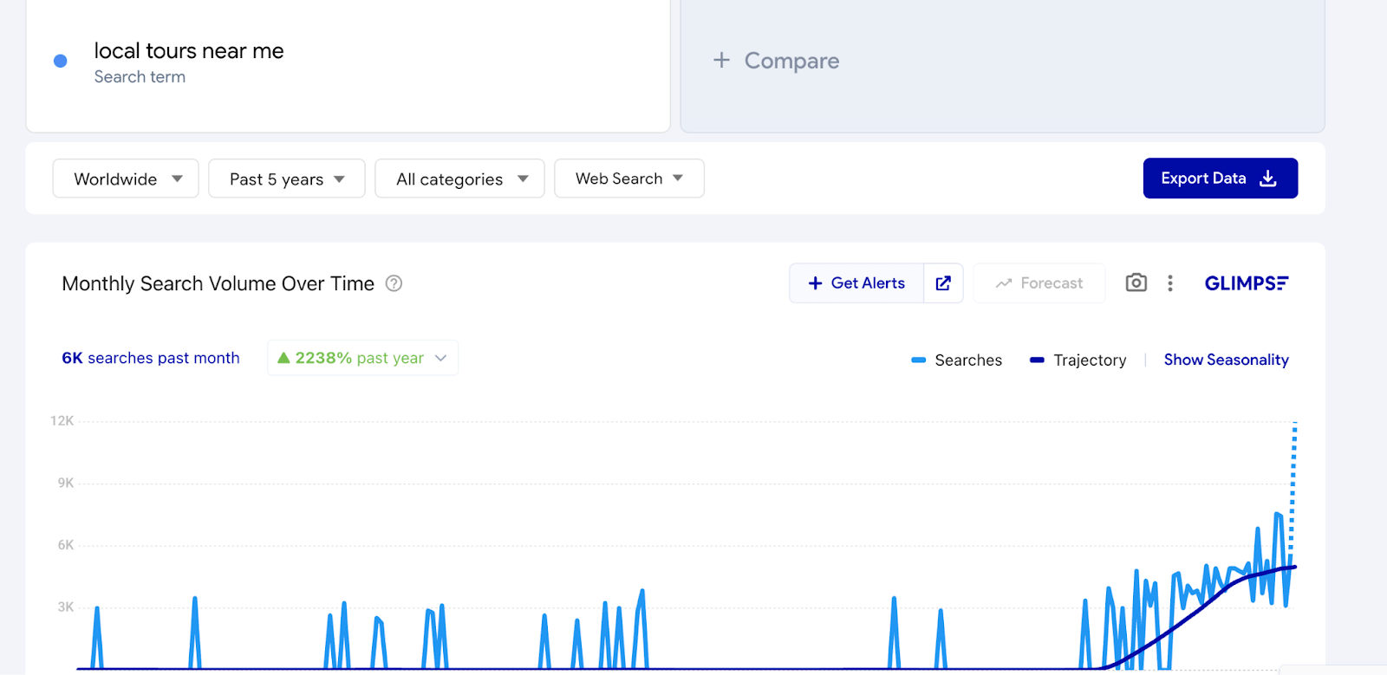The height and width of the screenshot is (675, 1387).
Task: Open the All categories dropdown
Action: click(x=459, y=178)
